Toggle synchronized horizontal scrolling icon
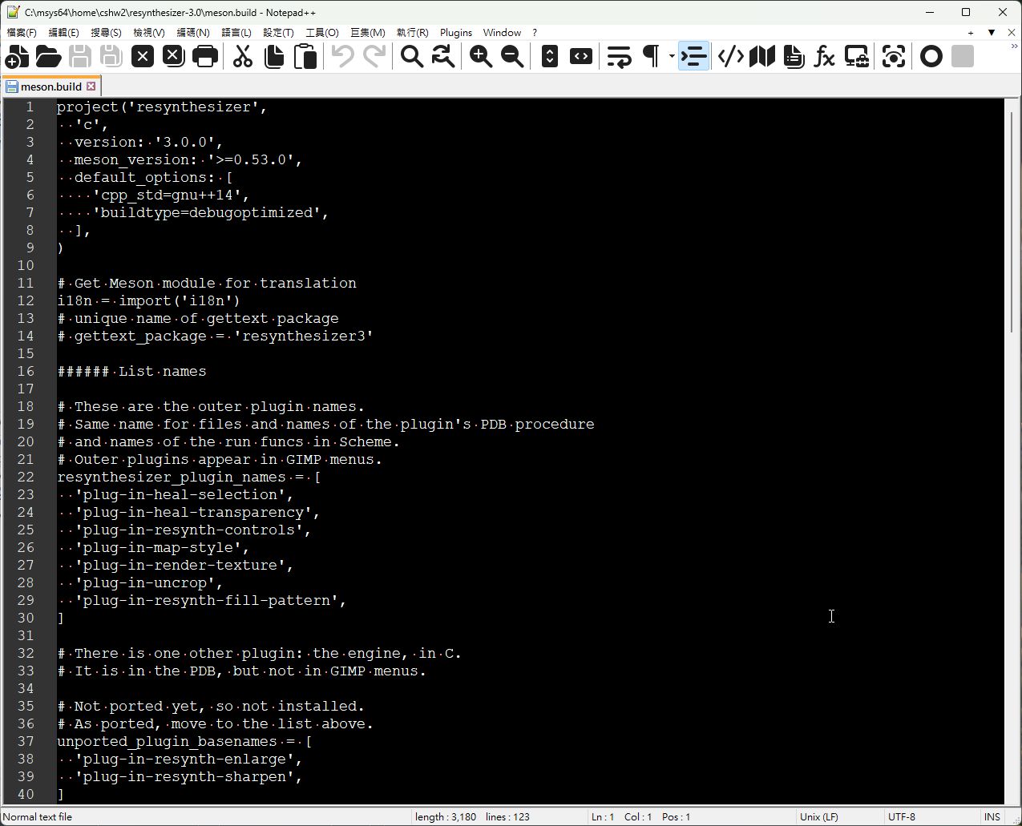Viewport: 1022px width, 826px height. (581, 56)
